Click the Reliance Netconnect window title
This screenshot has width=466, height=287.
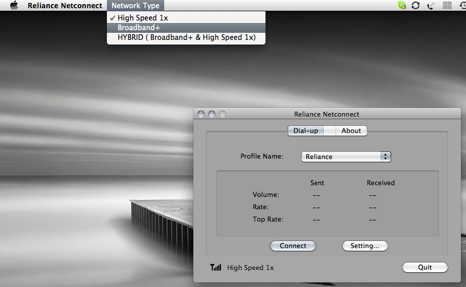(327, 114)
